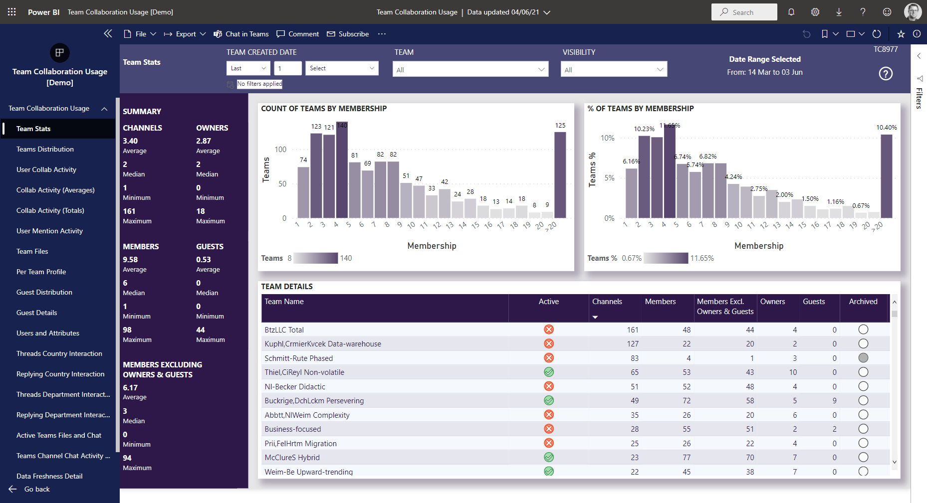Click the report info icon

click(x=917, y=34)
